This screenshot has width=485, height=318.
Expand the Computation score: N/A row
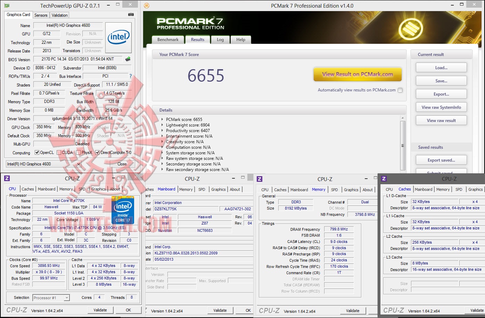point(162,147)
